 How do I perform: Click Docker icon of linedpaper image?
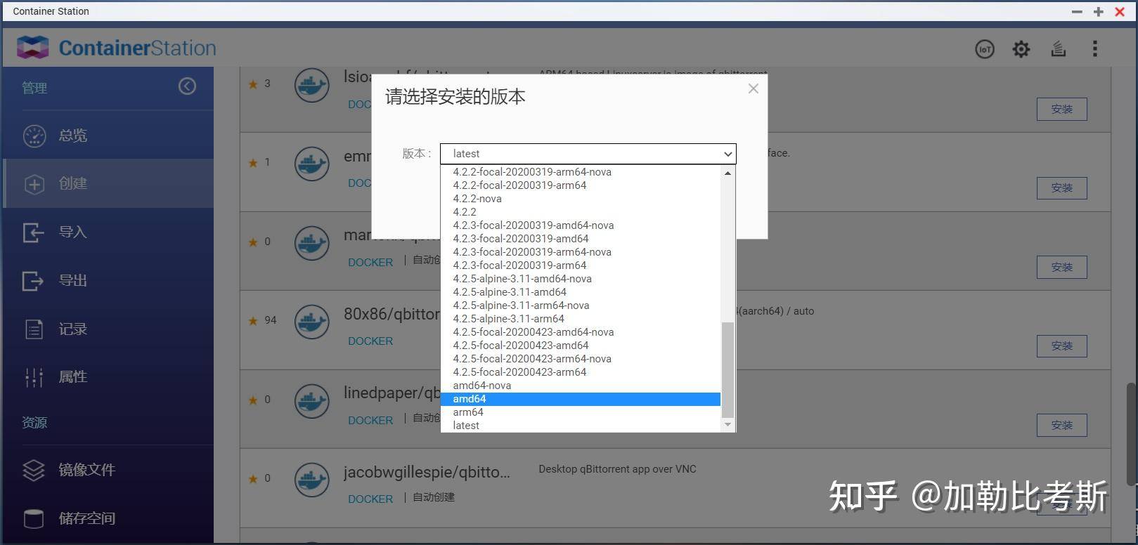point(312,402)
